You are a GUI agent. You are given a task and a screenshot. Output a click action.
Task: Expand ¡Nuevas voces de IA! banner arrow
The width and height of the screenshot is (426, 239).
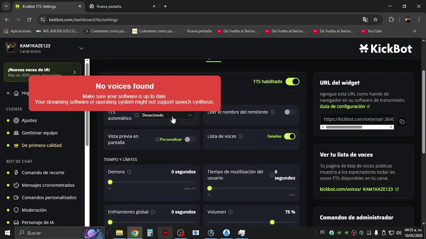(74, 72)
